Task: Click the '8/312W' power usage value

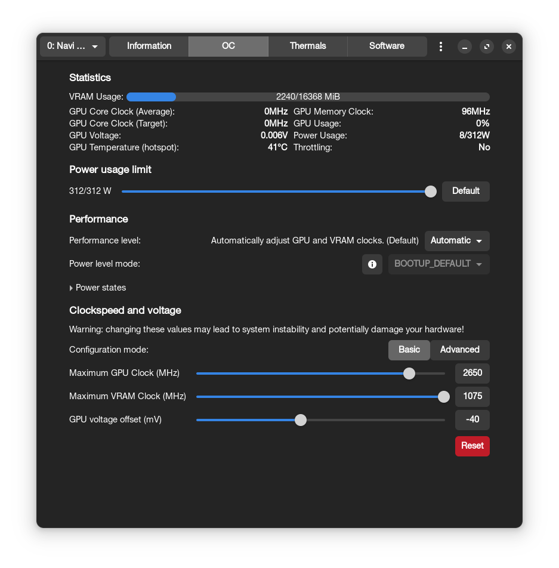Action: [474, 135]
